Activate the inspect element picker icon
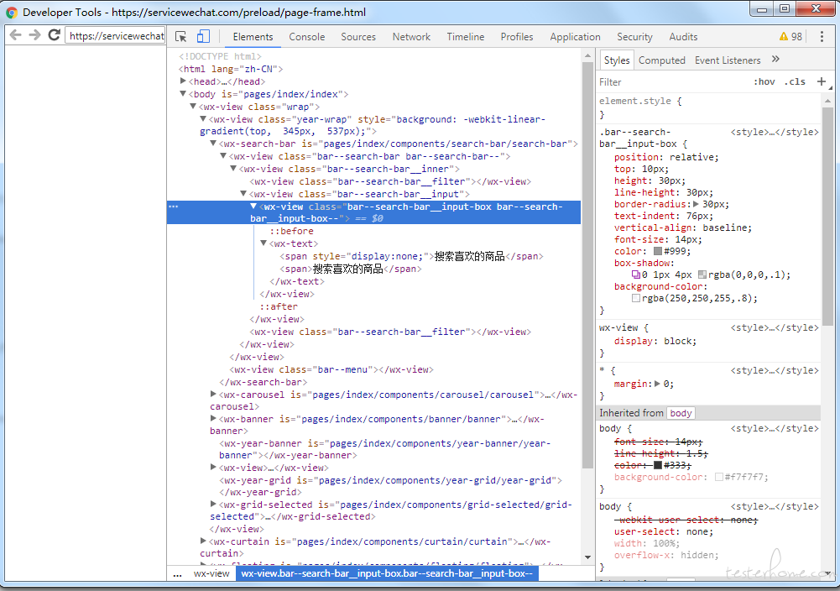The width and height of the screenshot is (840, 591). 180,37
